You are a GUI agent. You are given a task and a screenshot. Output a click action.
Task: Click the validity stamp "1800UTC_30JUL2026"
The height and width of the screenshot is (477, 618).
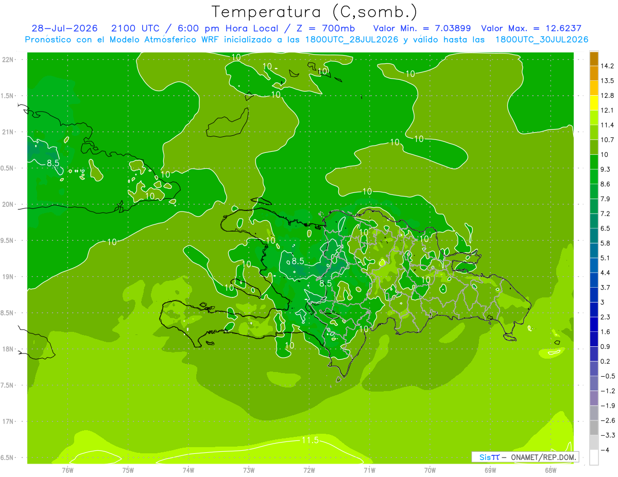point(542,40)
